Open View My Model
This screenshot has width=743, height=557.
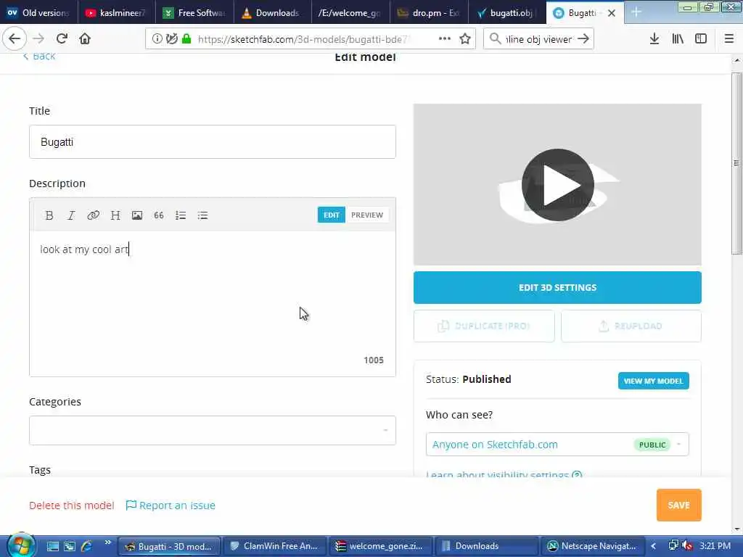click(x=654, y=381)
